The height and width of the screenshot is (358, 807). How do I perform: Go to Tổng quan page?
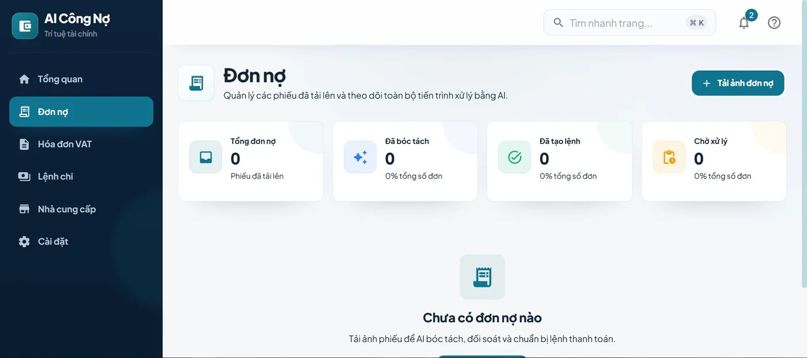tap(81, 79)
